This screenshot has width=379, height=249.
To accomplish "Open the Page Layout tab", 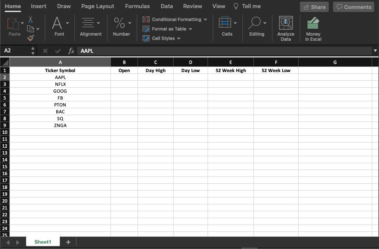I will (x=98, y=6).
